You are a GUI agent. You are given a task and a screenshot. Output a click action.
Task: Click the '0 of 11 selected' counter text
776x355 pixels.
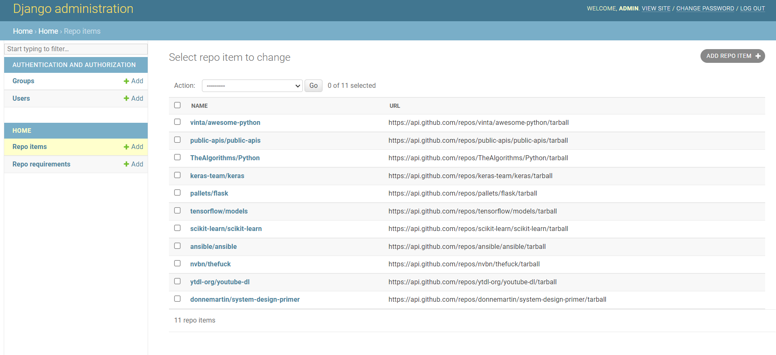pos(352,86)
